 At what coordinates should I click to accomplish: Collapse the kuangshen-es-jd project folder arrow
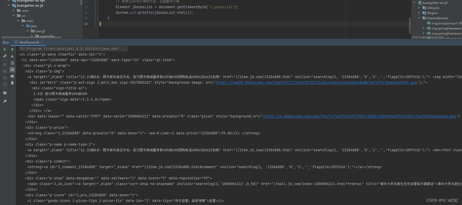[x=9, y=5]
